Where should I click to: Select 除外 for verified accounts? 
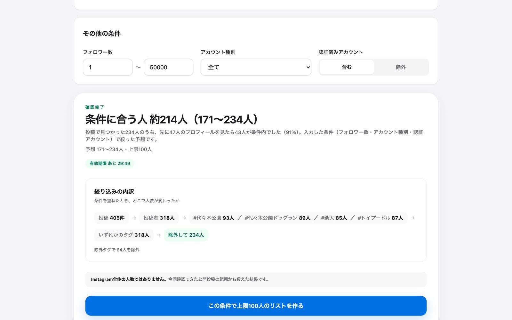pos(401,67)
